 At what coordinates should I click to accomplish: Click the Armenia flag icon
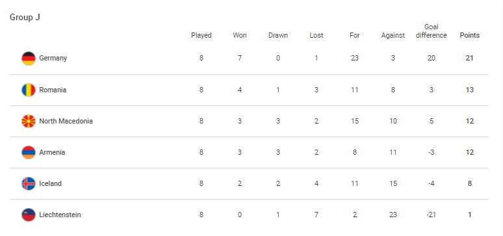pyautogui.click(x=29, y=152)
